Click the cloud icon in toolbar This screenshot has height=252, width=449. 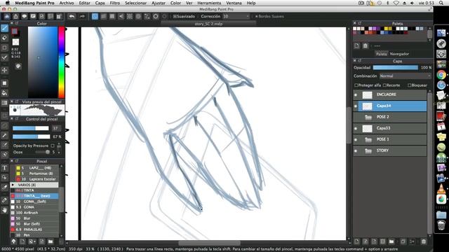tap(7, 16)
